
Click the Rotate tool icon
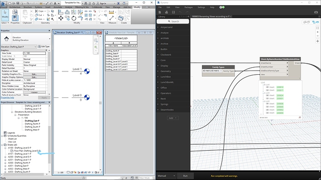coord(74,18)
